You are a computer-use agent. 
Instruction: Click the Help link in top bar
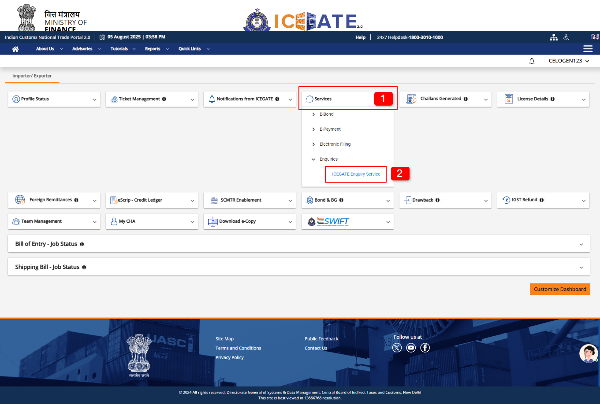[x=361, y=37]
